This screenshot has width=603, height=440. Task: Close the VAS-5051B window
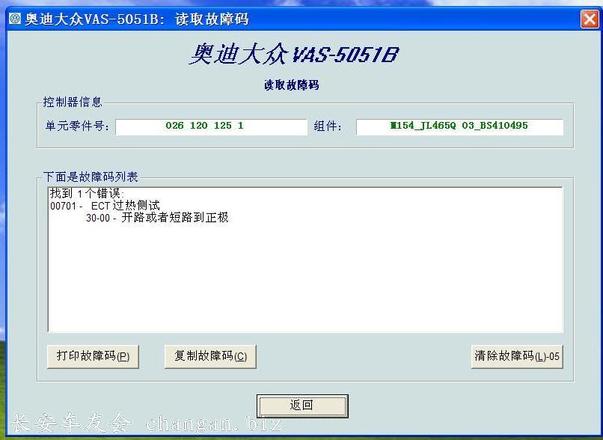pyautogui.click(x=590, y=19)
